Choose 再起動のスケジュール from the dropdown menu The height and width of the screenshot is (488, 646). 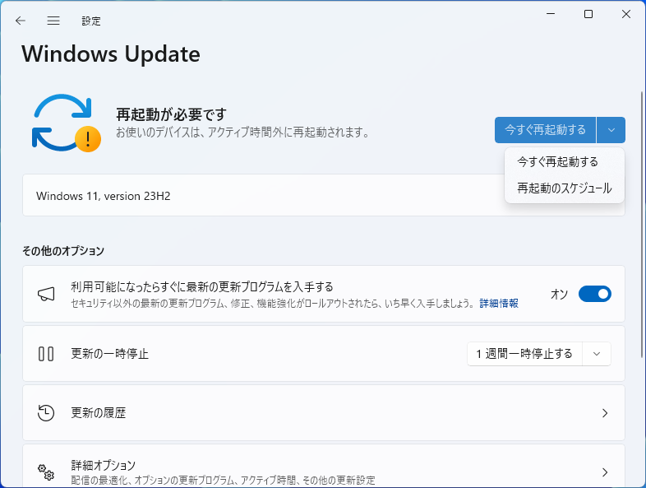point(565,188)
